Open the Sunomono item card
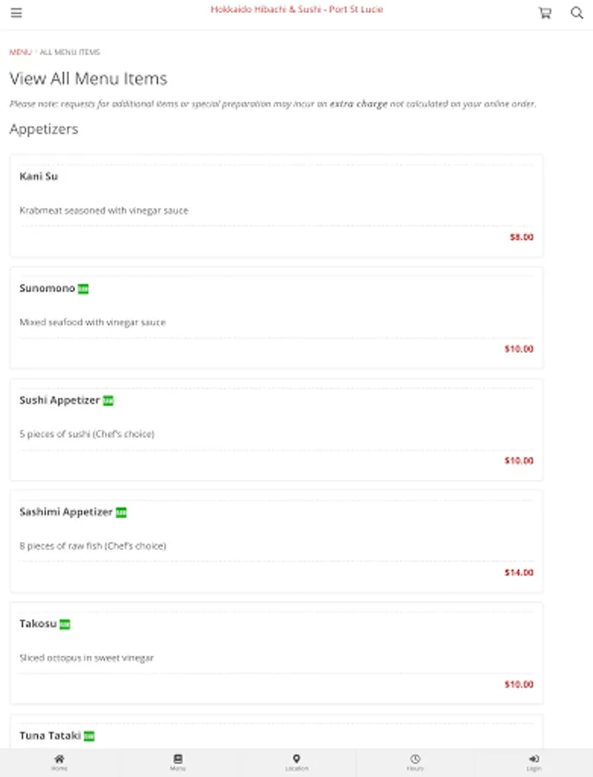Viewport: 593px width, 777px height. tap(276, 318)
